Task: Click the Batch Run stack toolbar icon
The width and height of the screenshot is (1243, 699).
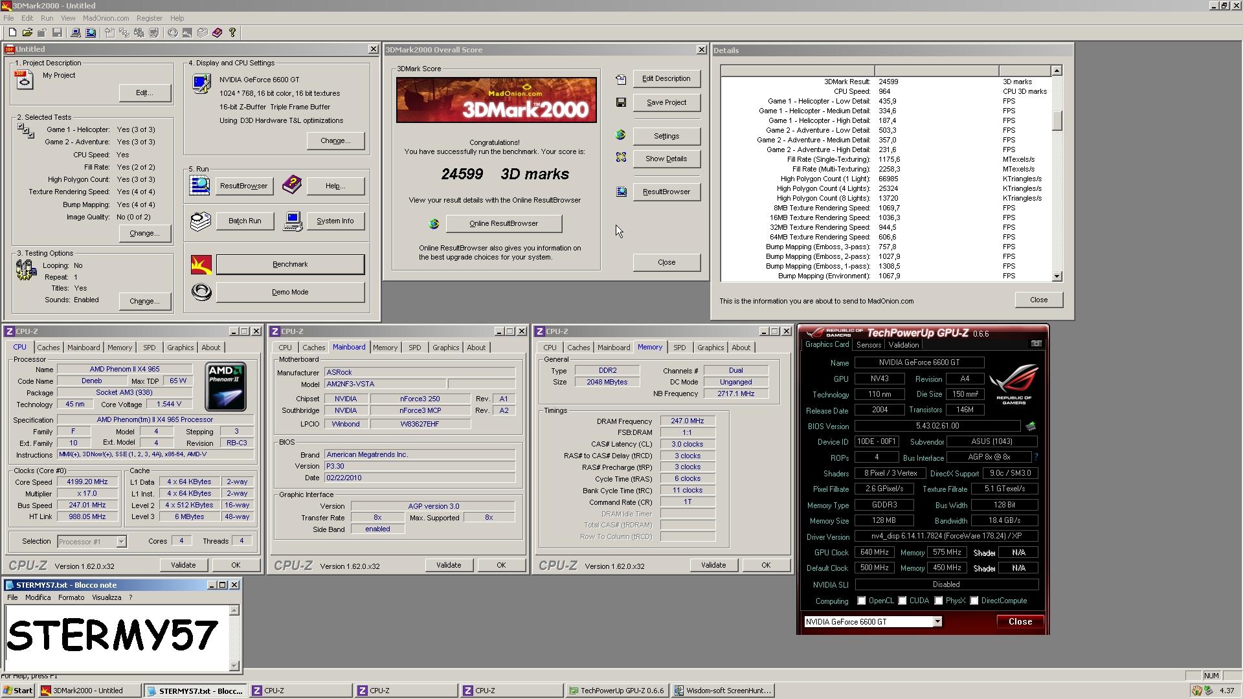Action: point(203,32)
